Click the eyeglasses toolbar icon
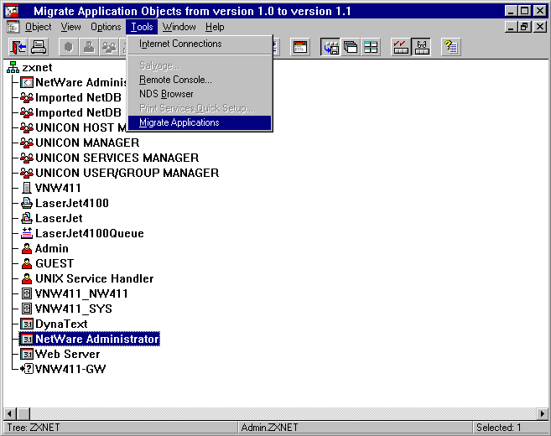 pos(421,47)
